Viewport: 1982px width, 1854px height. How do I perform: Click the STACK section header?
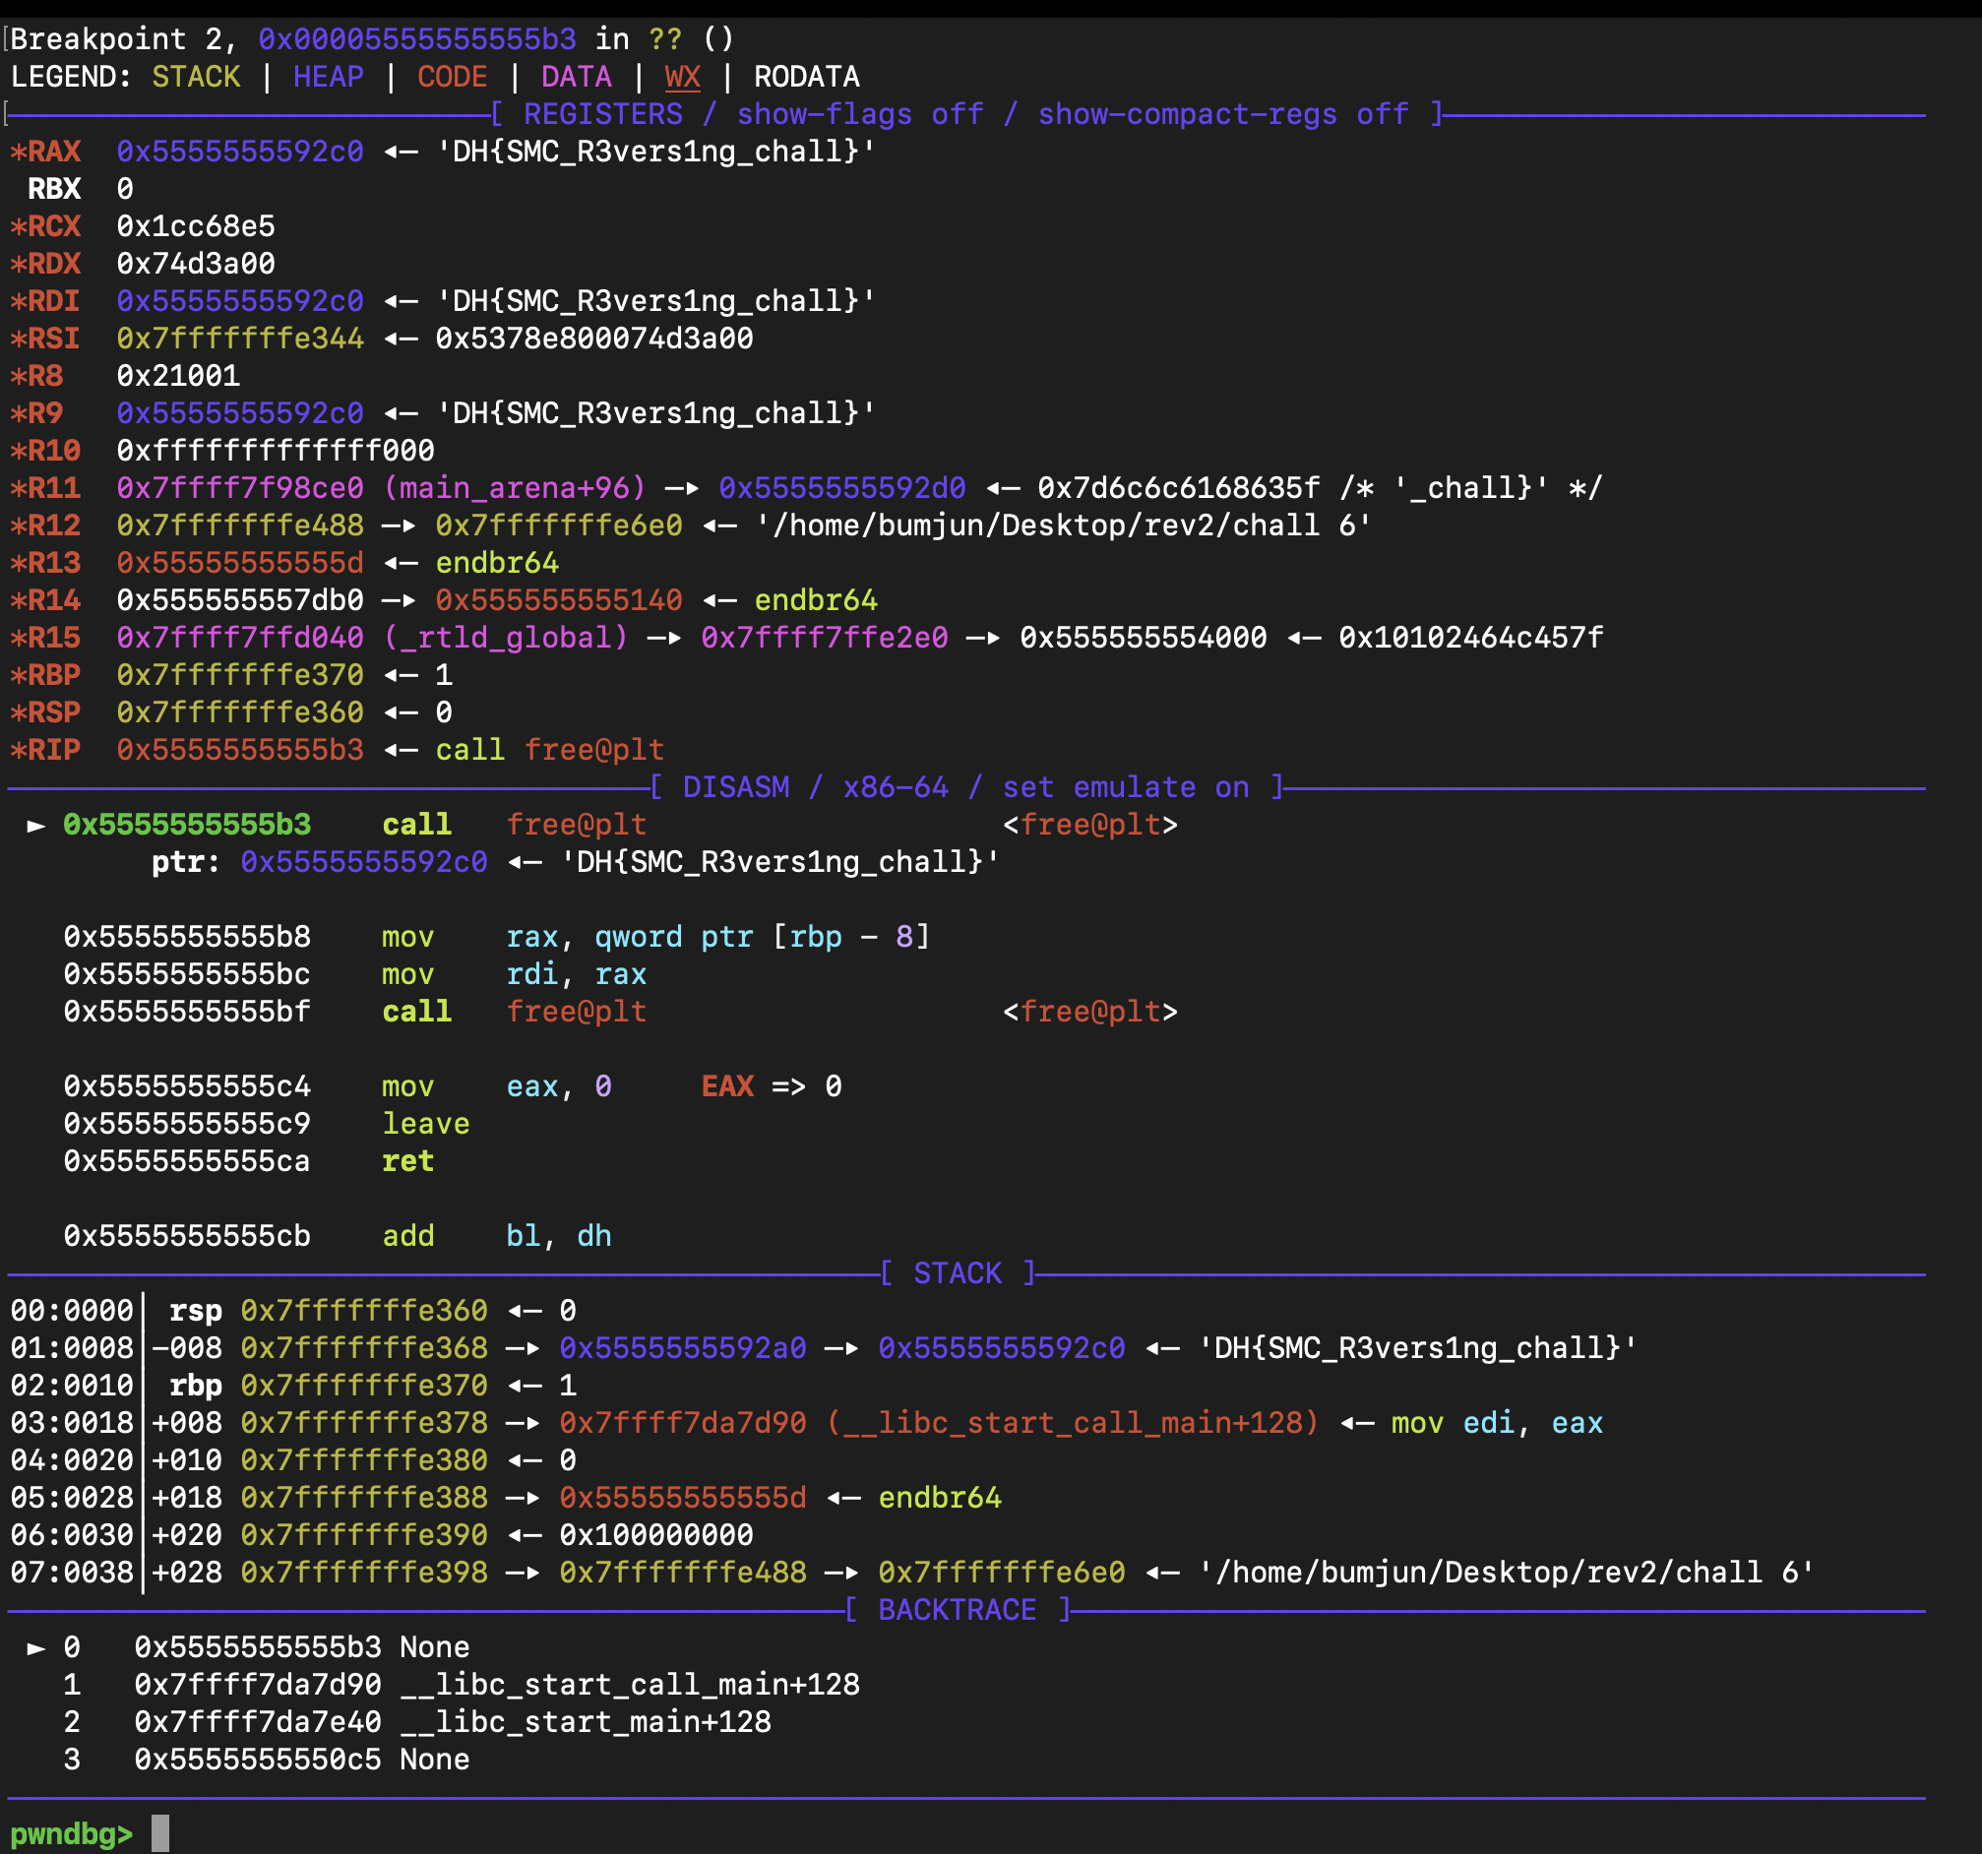[x=958, y=1273]
